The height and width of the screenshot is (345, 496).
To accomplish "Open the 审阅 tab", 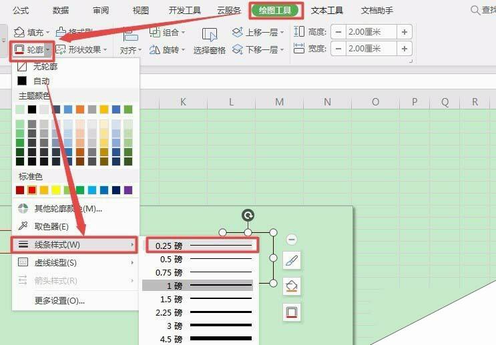I will (x=101, y=11).
